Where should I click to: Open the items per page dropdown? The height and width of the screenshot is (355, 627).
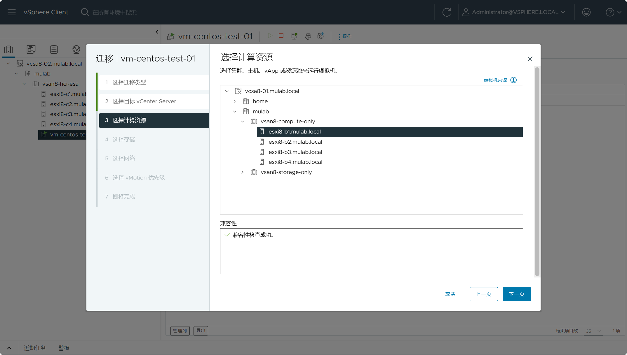pos(593,331)
